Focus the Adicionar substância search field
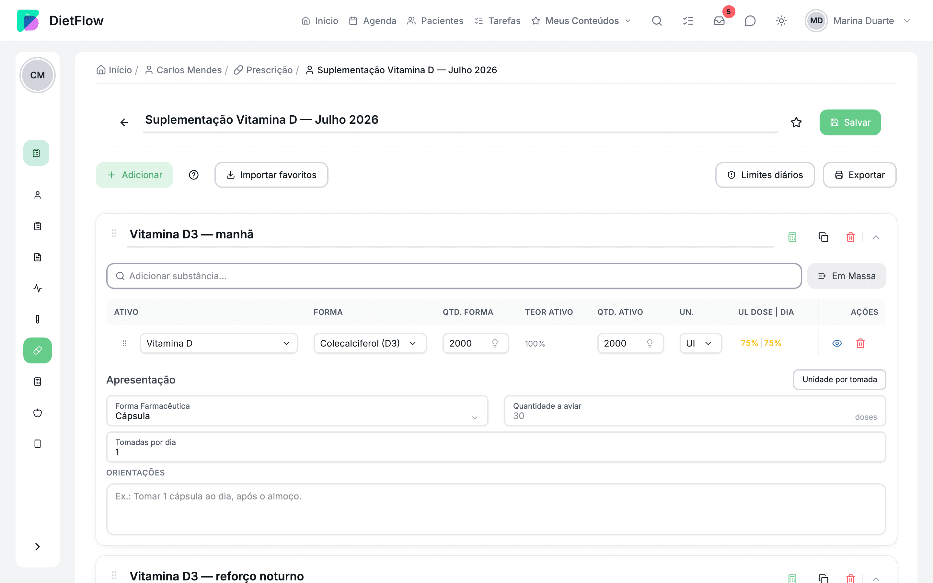 pyautogui.click(x=454, y=276)
